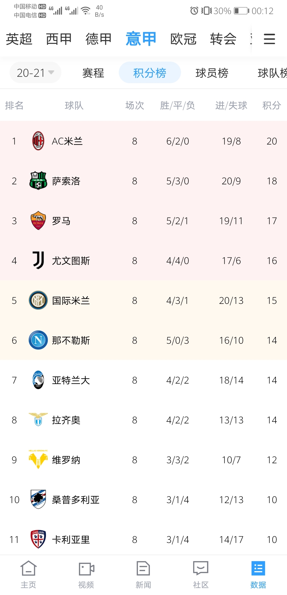Open the home (主页) icon

click(28, 568)
